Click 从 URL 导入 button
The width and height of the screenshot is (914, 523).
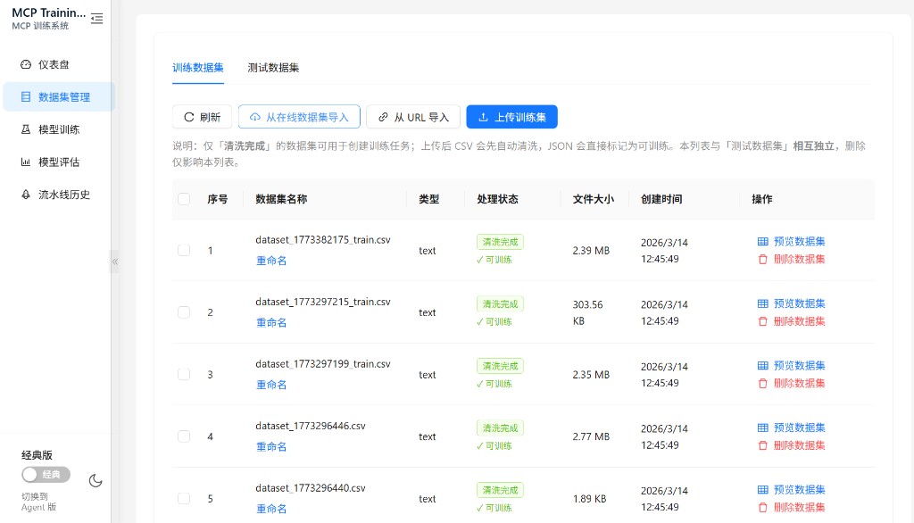(413, 117)
